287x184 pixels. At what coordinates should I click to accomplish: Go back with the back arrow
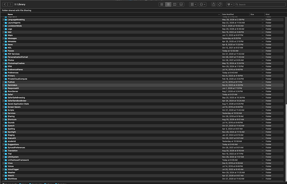(x=5, y=4)
